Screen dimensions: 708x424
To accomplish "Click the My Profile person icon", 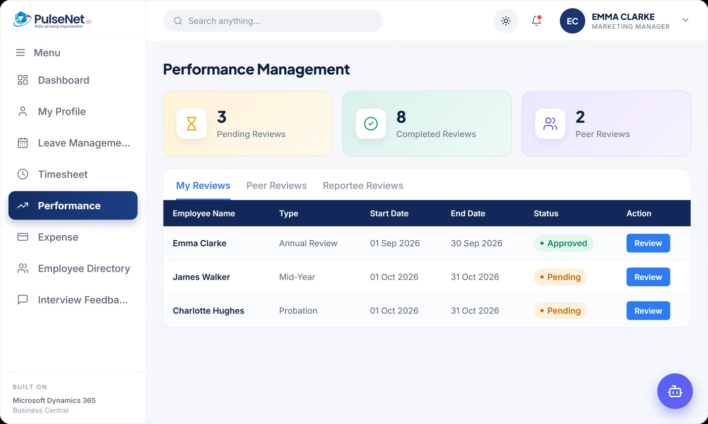I will [23, 112].
